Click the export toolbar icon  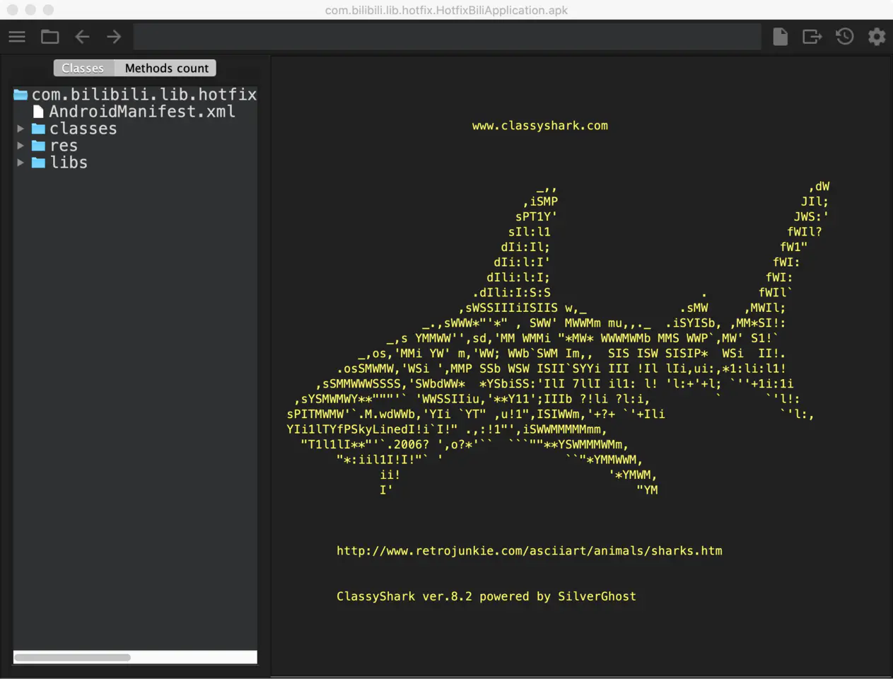tap(812, 37)
